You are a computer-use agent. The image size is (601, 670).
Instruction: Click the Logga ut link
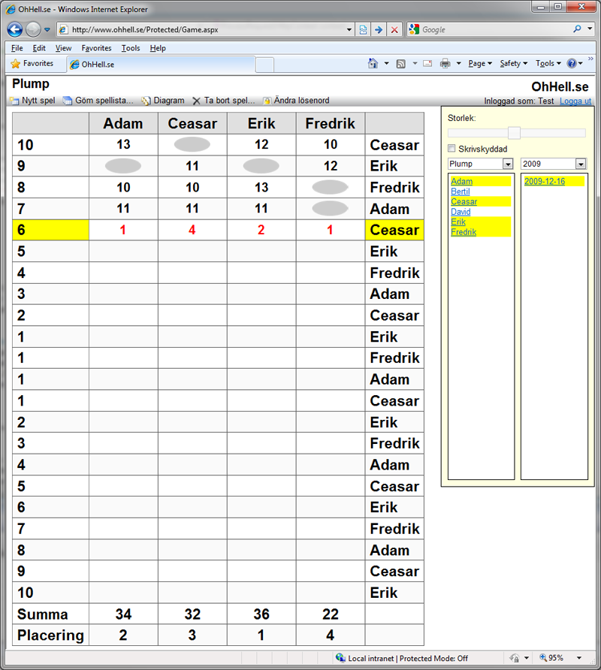[x=575, y=101]
